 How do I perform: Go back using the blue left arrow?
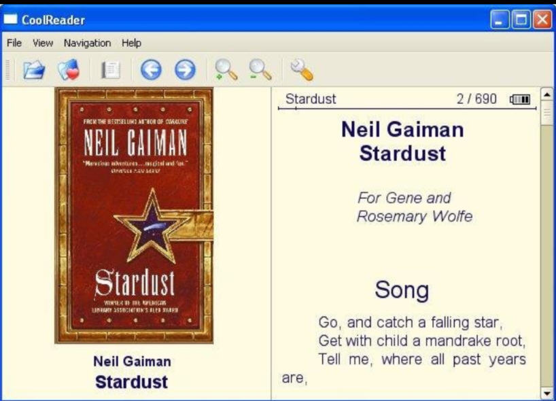point(151,69)
